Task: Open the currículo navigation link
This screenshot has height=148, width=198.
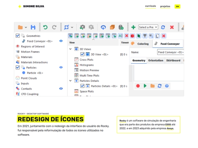Action: coord(150,6)
